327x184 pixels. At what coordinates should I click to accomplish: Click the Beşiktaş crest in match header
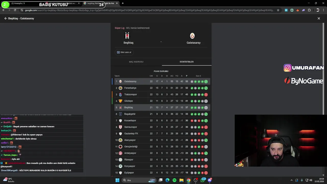[127, 36]
